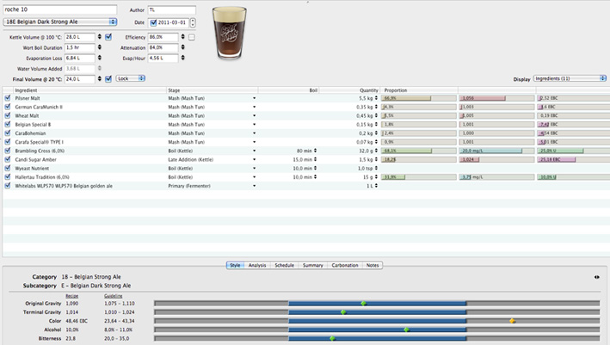Uncheck the Pilsner Malt ingredient checkbox
Screen dimensions: 610x345
8,98
